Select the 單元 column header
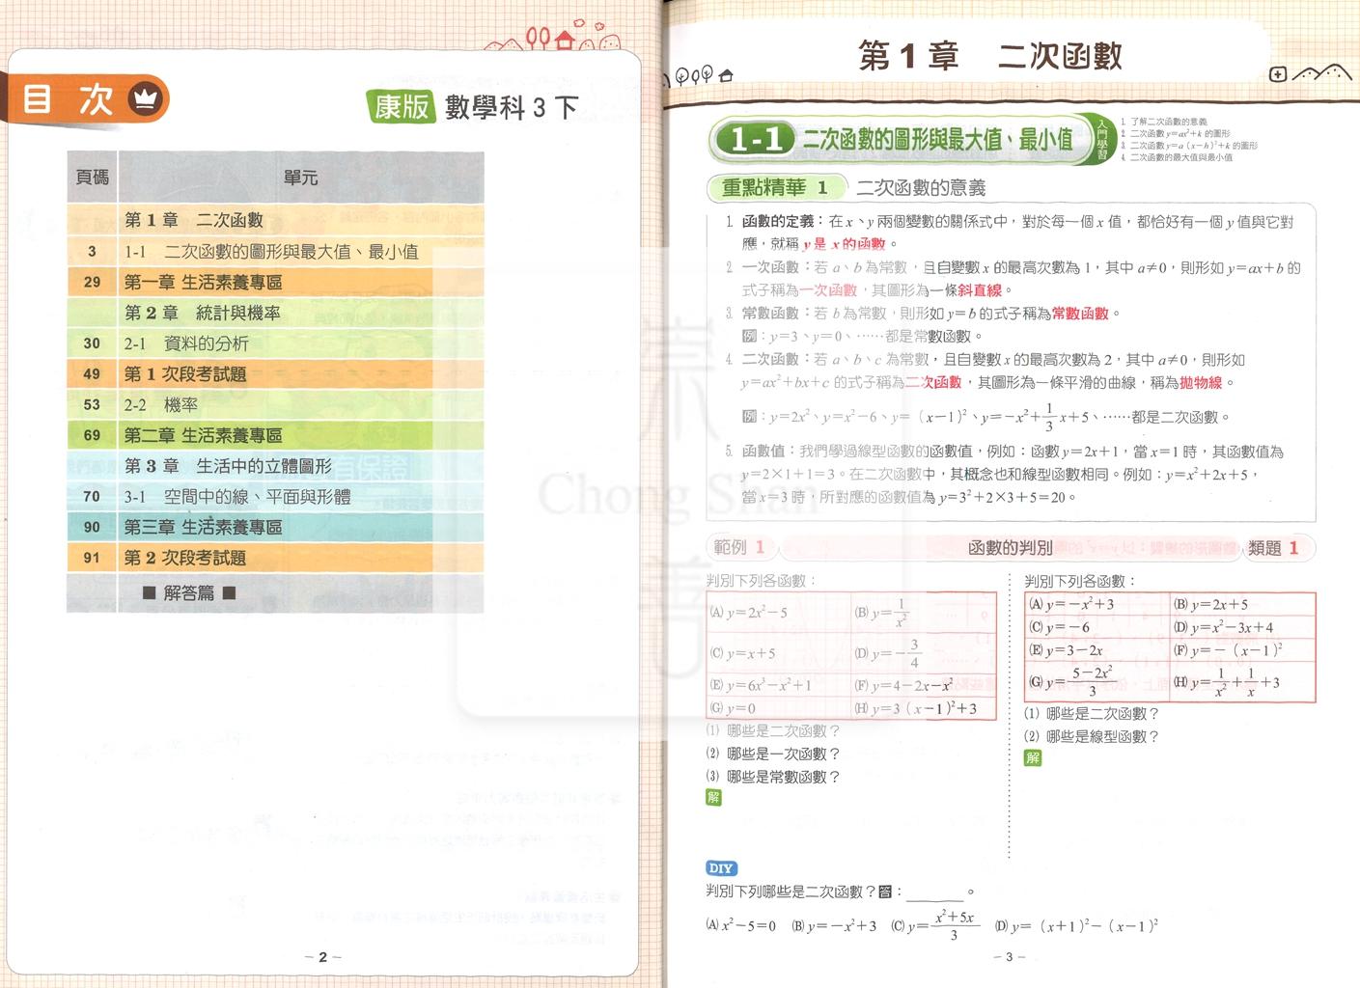The width and height of the screenshot is (1360, 988). [300, 178]
